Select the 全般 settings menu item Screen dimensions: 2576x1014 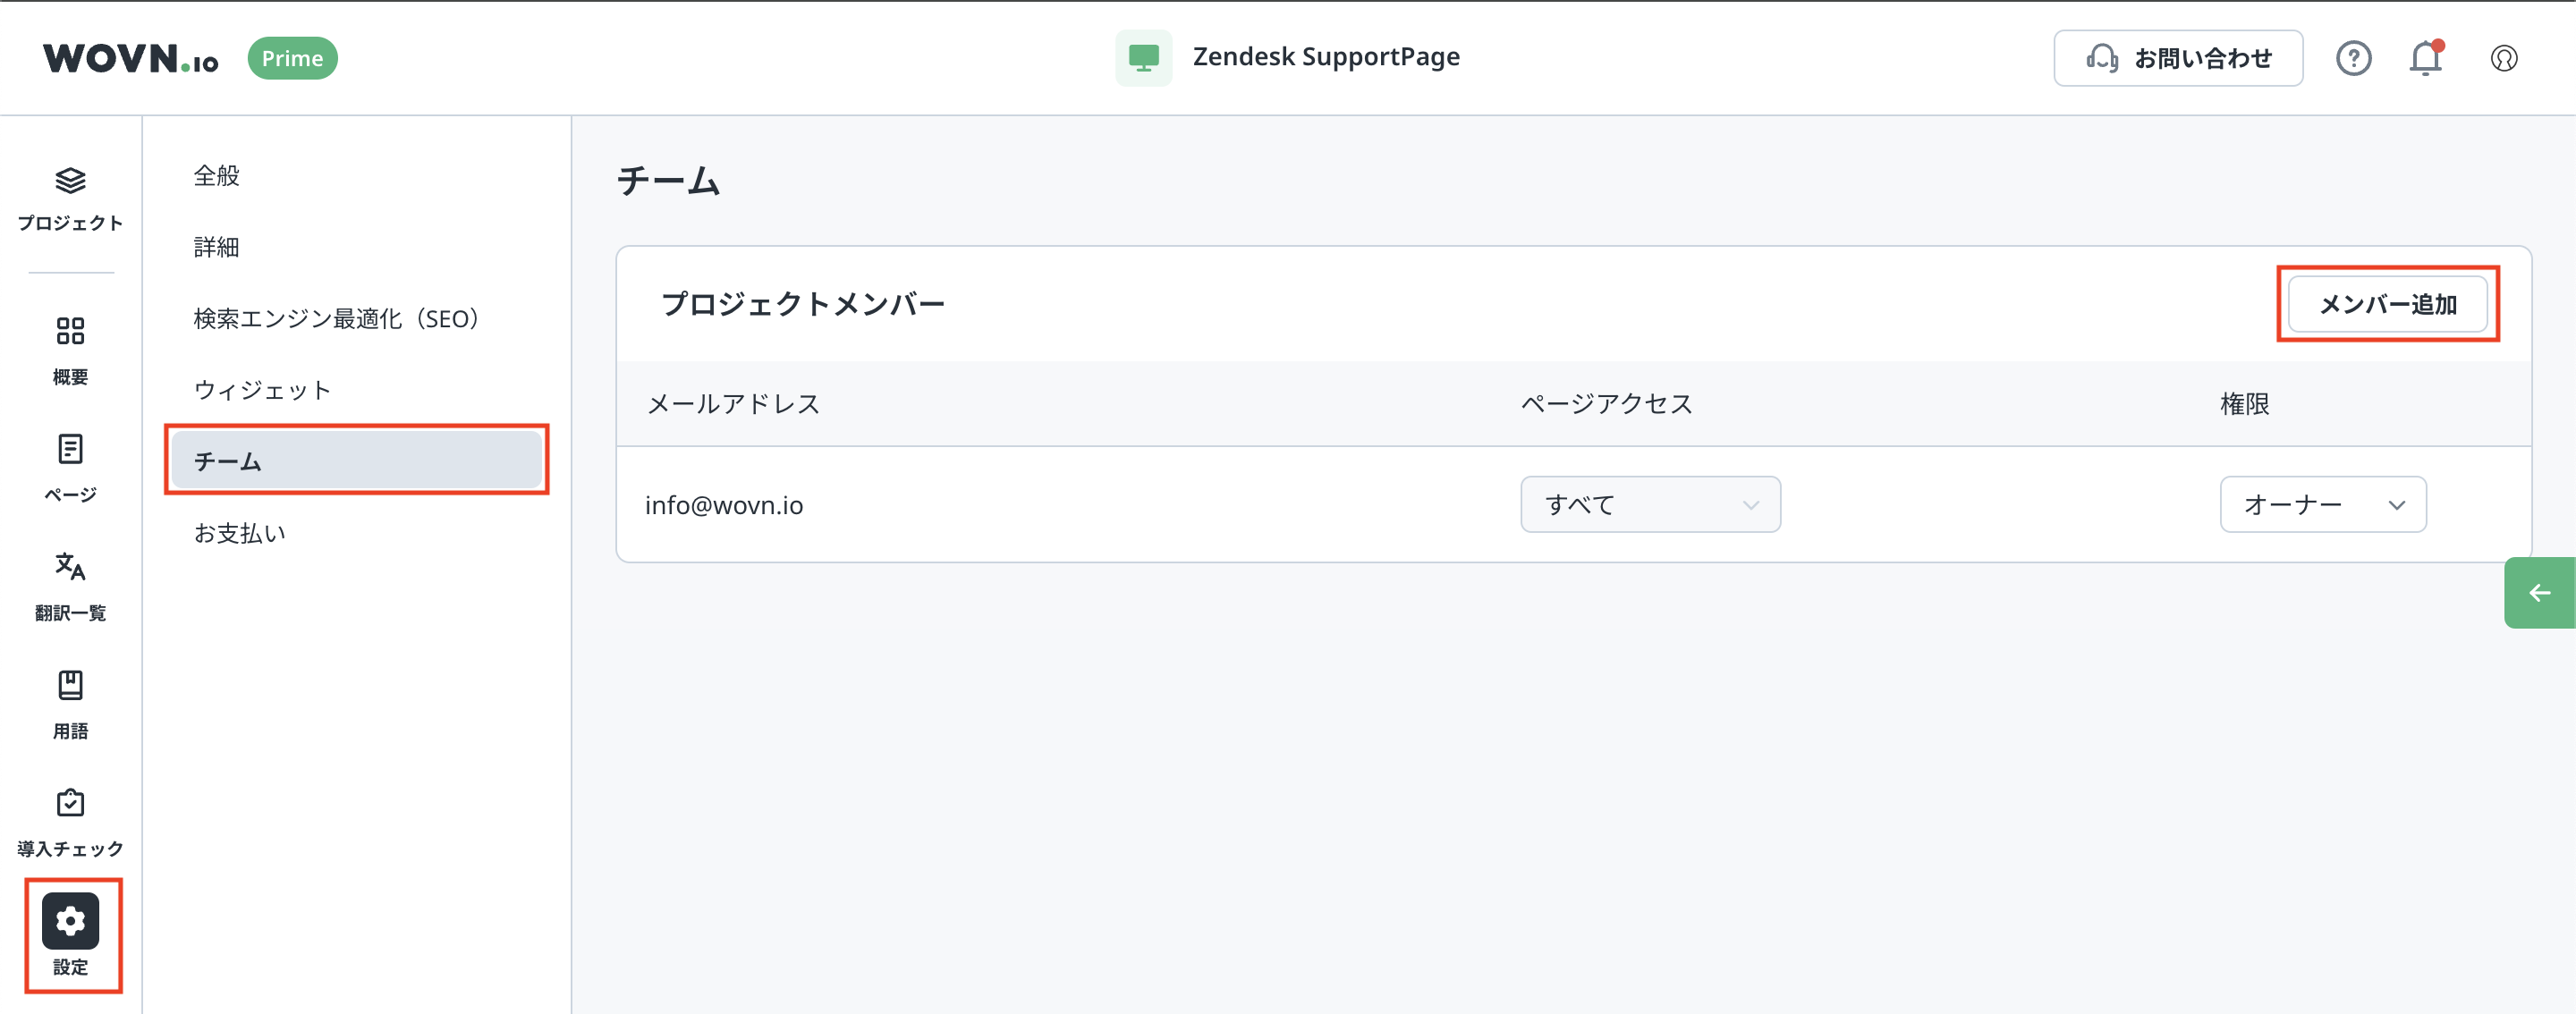(x=217, y=176)
